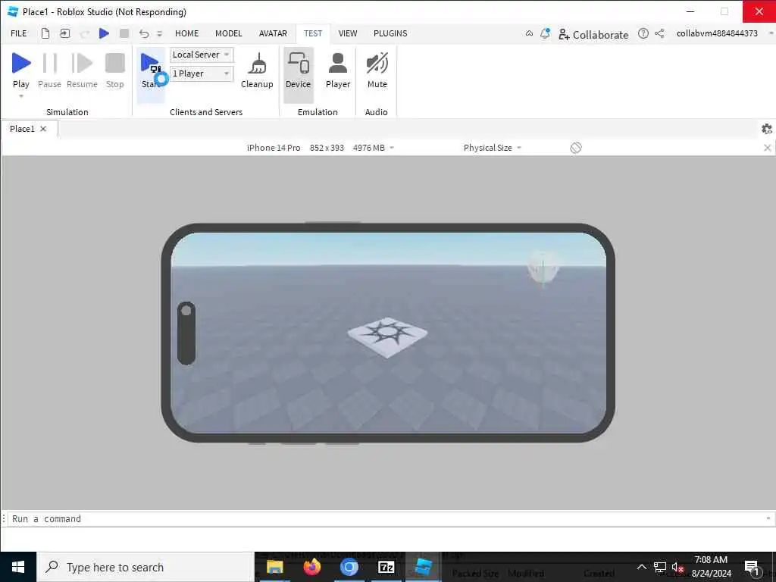Open the 1 Player count dropdown
This screenshot has height=582, width=776.
coord(202,74)
